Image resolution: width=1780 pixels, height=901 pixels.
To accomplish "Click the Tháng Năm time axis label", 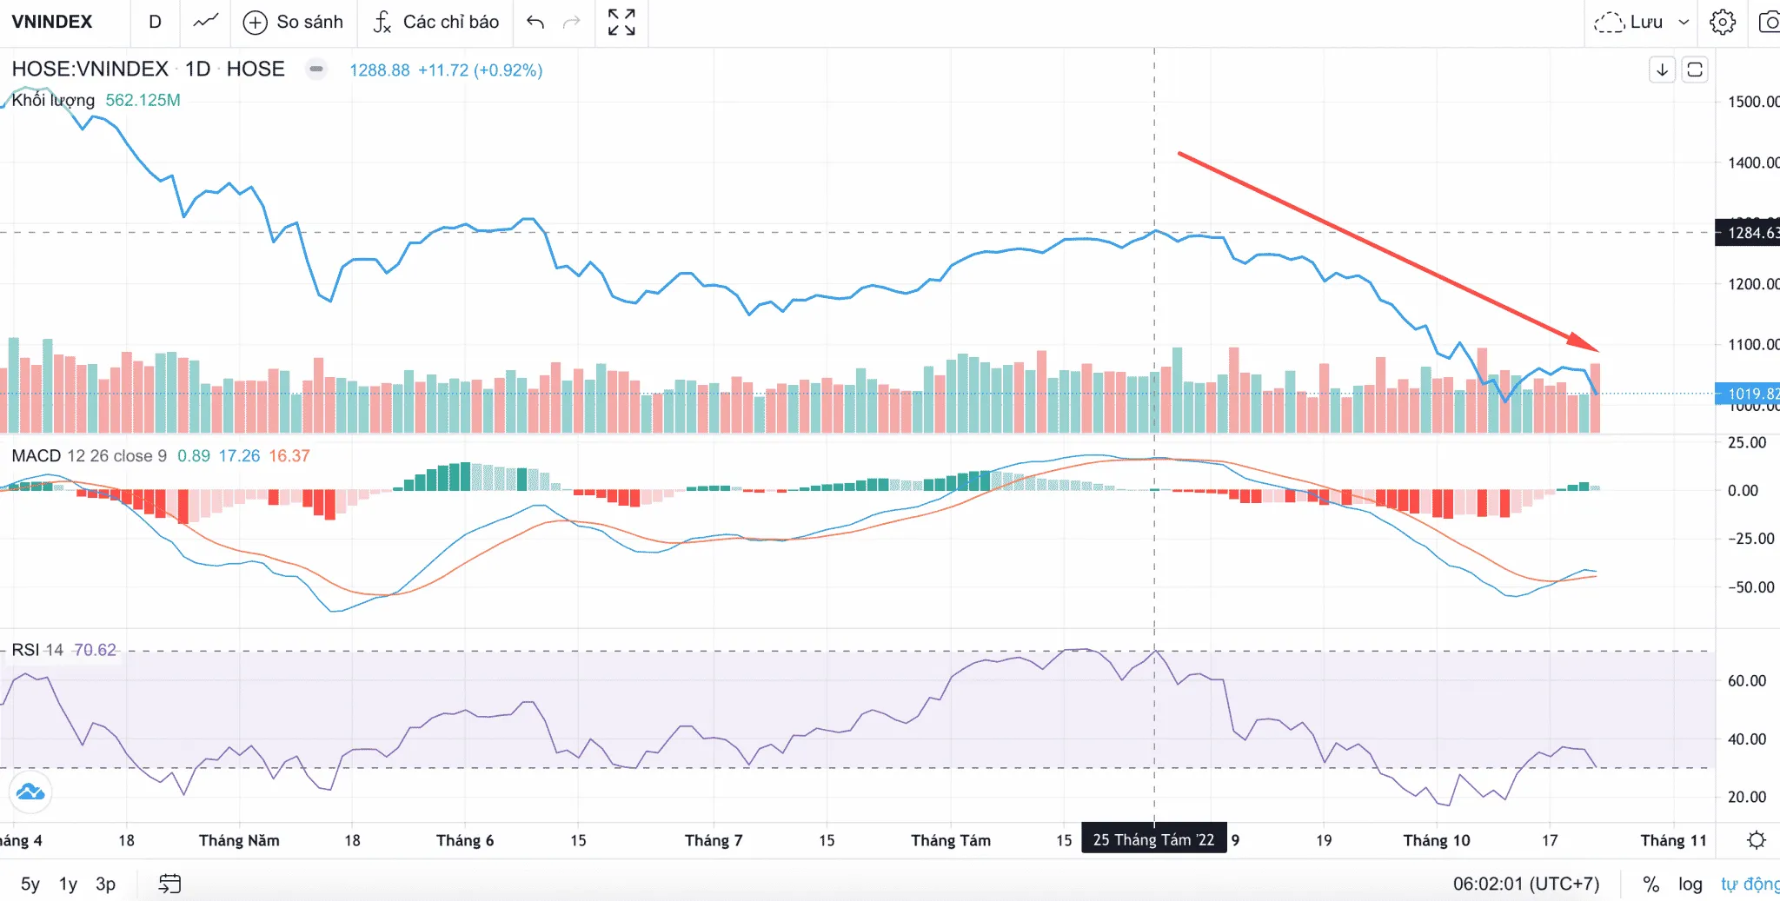I will pos(239,840).
